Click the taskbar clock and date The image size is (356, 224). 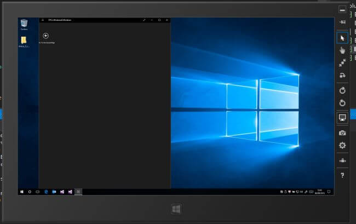320,192
